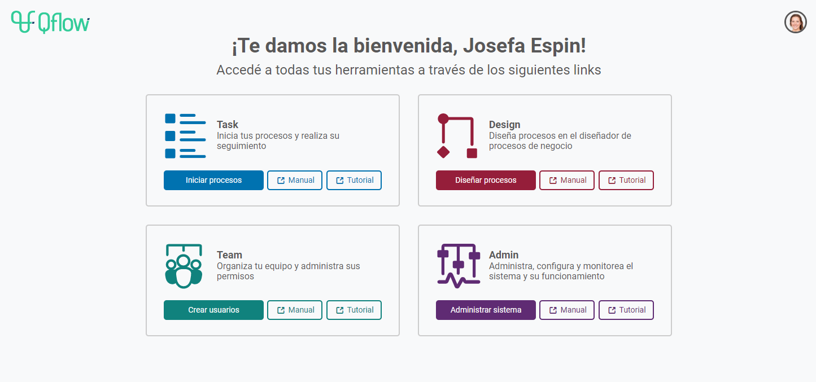Open the Task Manual link
816x382 pixels.
(x=295, y=181)
